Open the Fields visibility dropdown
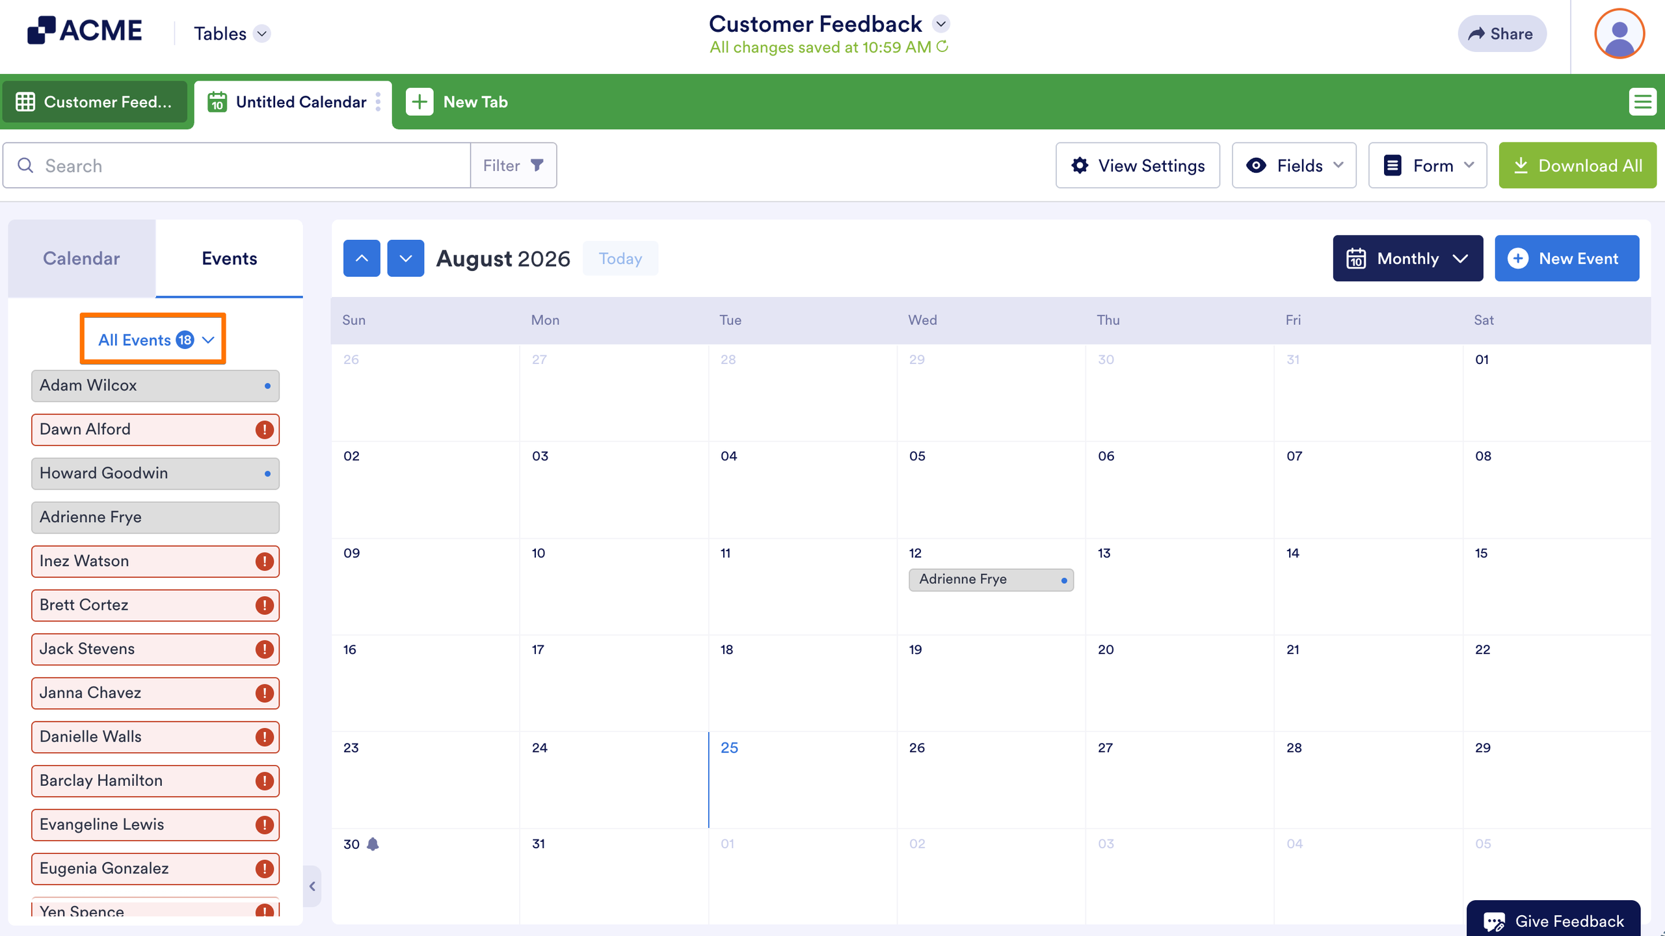Viewport: 1665px width, 936px height. click(1294, 165)
